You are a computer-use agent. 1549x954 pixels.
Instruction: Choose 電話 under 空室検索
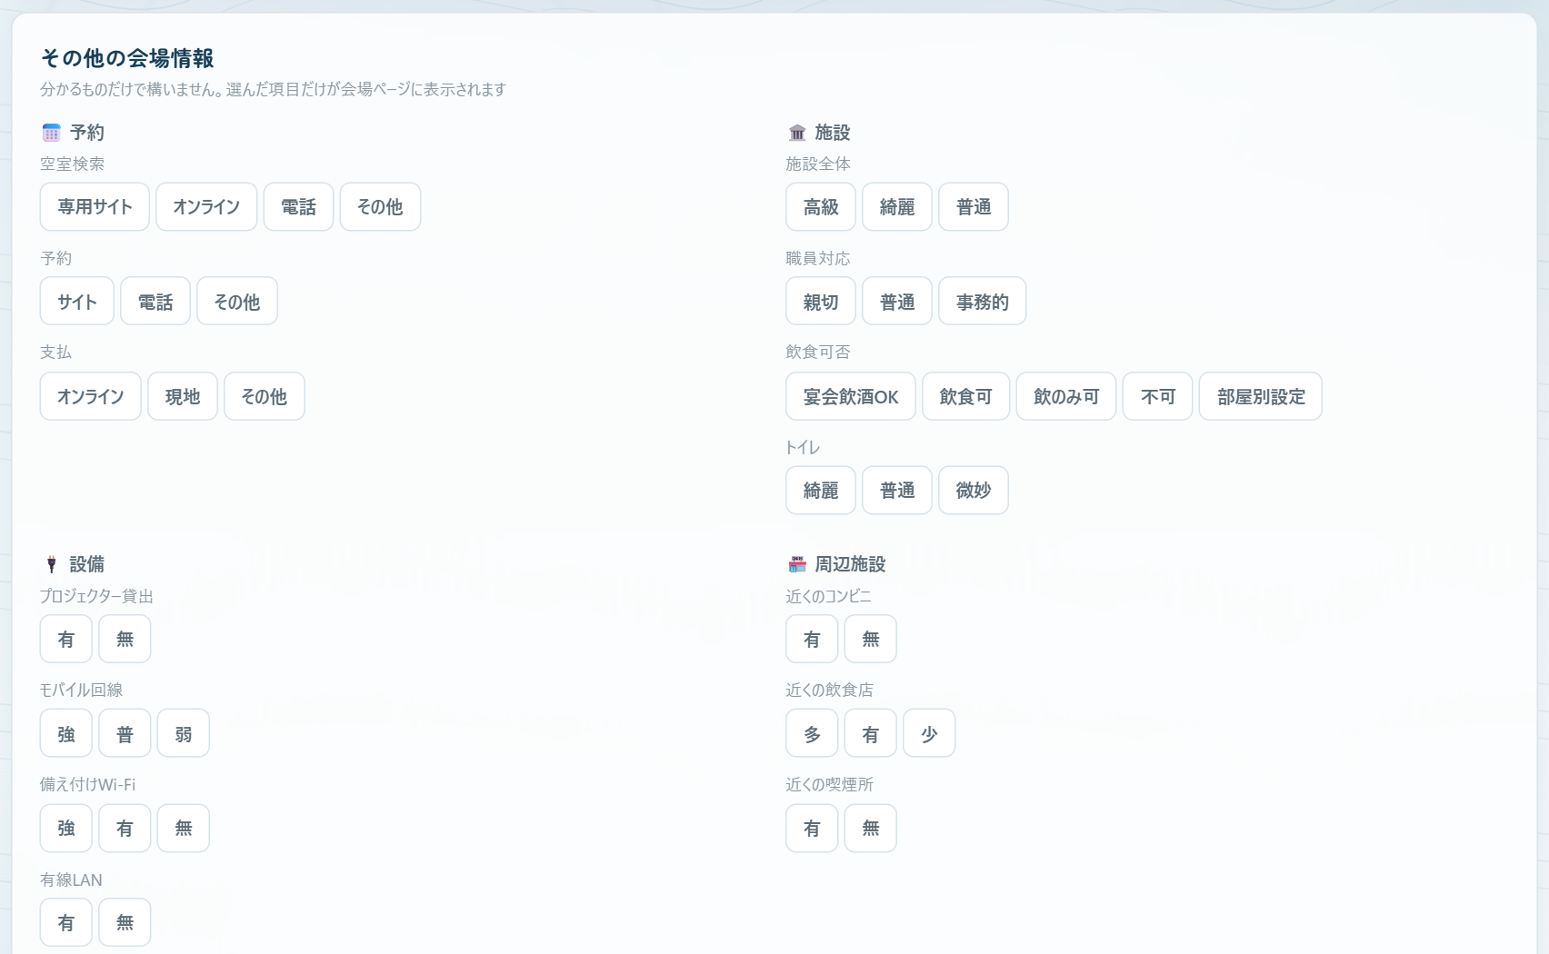(x=298, y=207)
